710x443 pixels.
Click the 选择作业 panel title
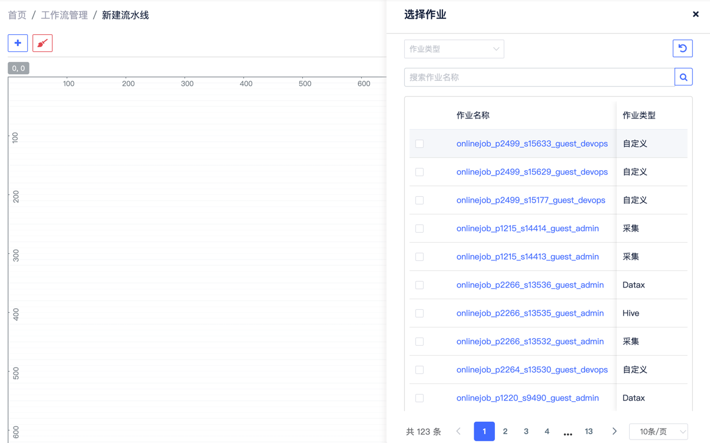(425, 15)
